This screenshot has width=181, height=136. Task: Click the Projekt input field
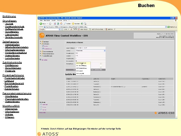90,56
